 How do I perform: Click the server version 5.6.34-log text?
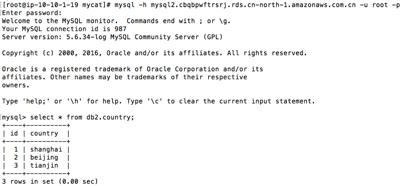click(x=86, y=37)
